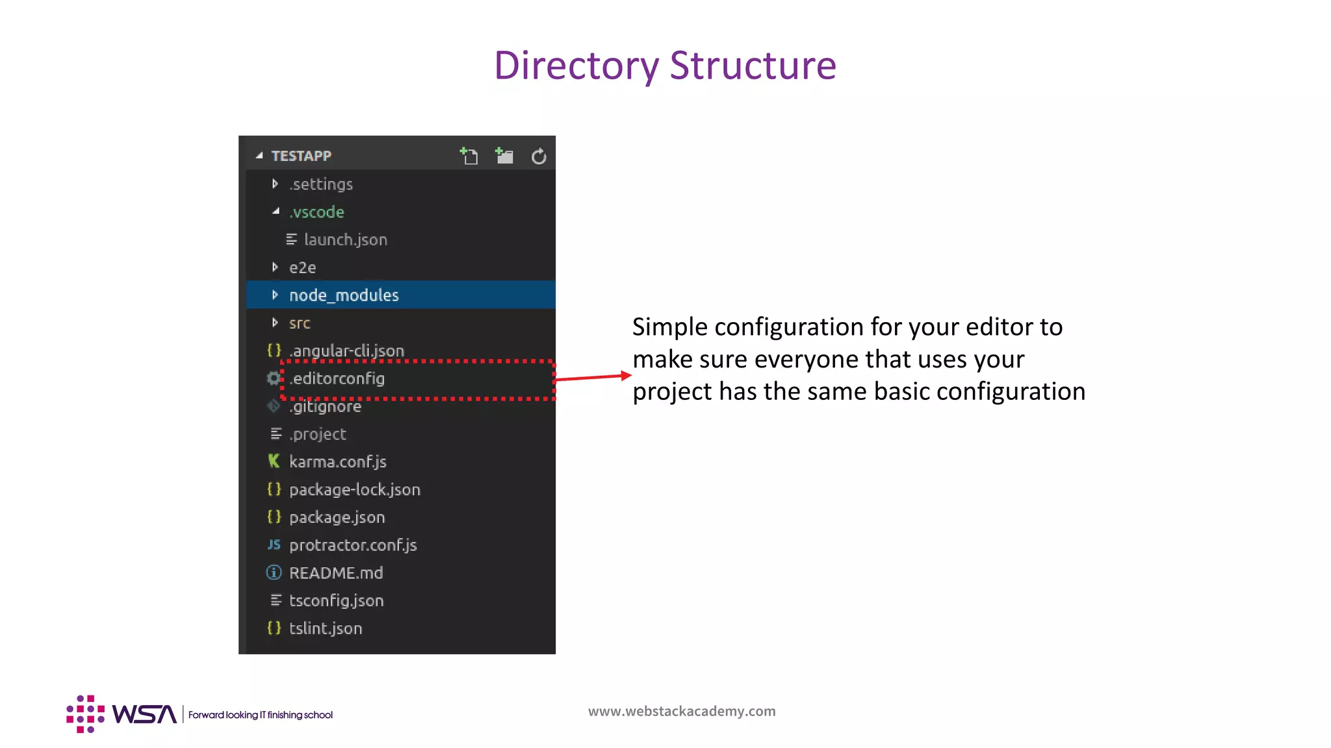Click the Karma icon next to karma.conf.js
This screenshot has width=1331, height=748.
point(274,462)
